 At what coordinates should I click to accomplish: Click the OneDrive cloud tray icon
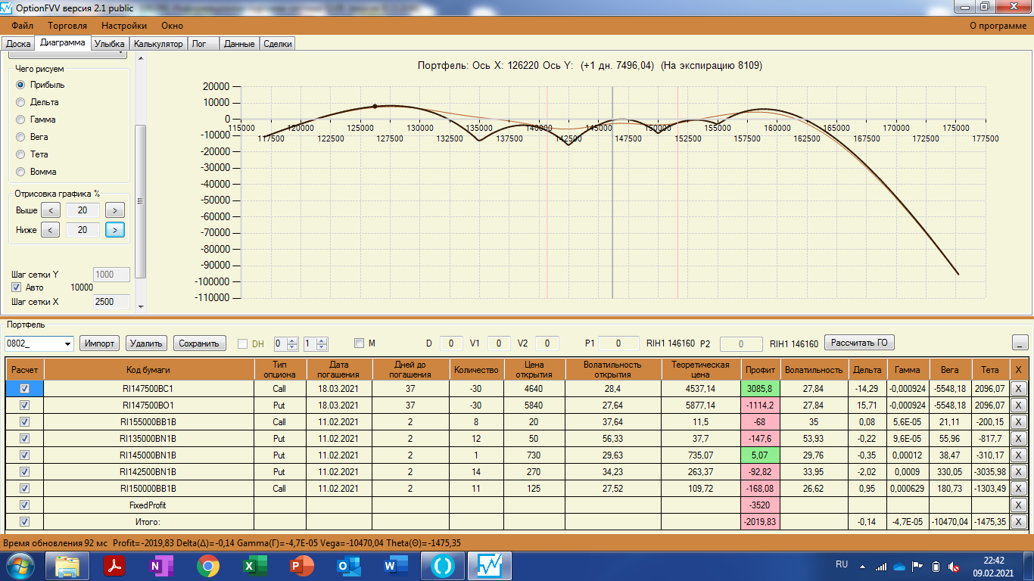click(899, 566)
